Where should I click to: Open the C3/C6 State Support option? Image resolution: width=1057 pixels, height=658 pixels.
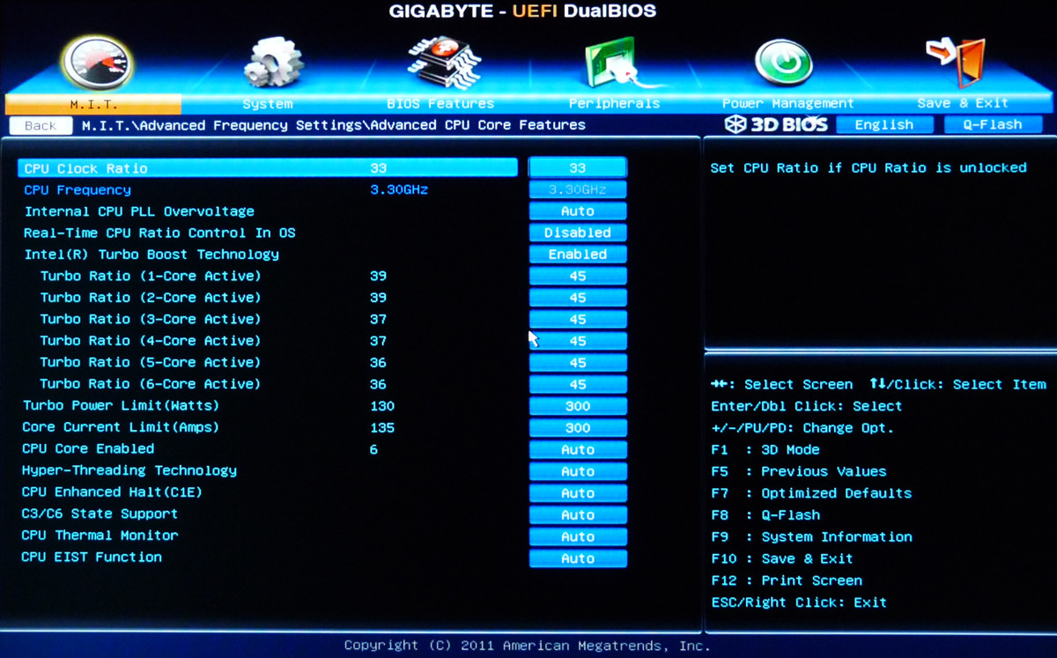[578, 514]
